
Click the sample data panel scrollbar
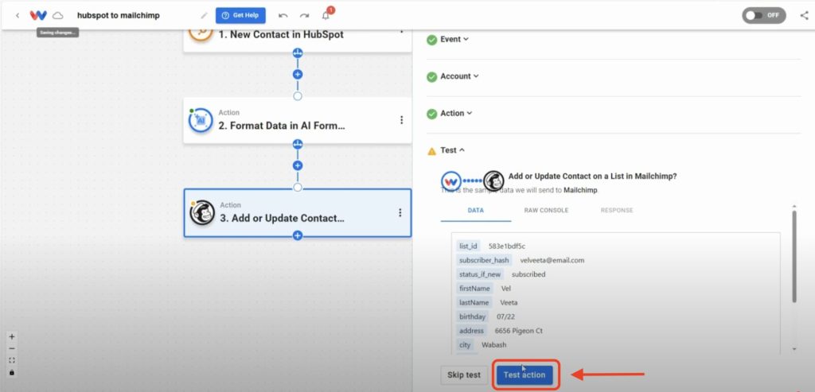(794, 255)
